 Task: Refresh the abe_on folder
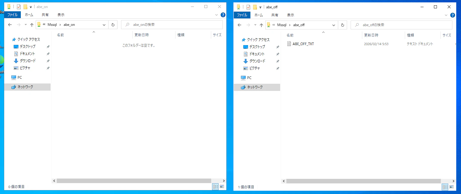tap(113, 25)
